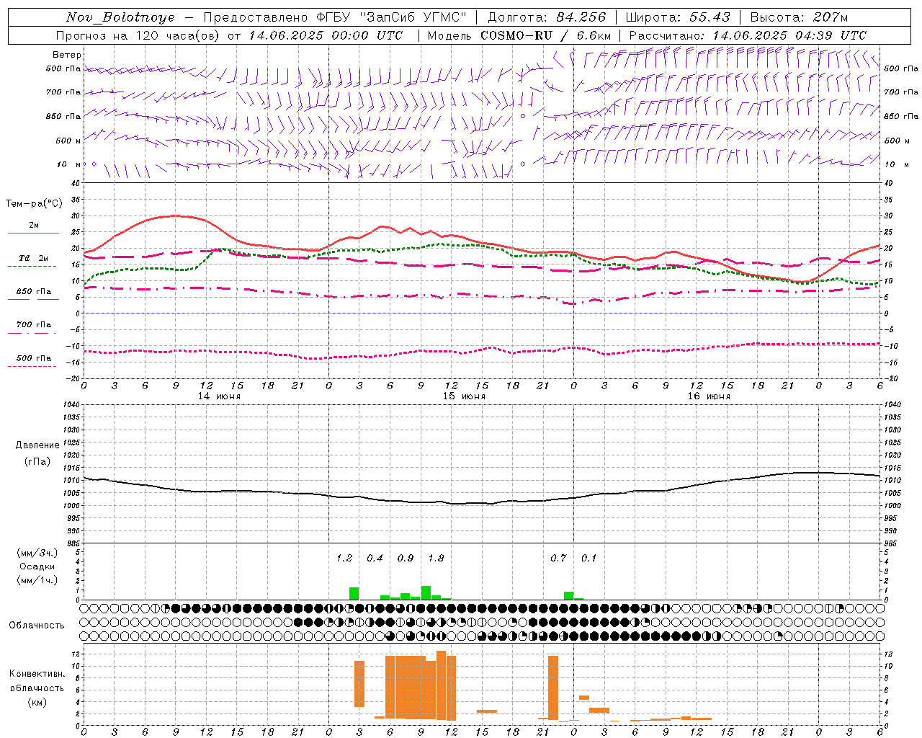Click the latitude value 55.43

coord(710,17)
